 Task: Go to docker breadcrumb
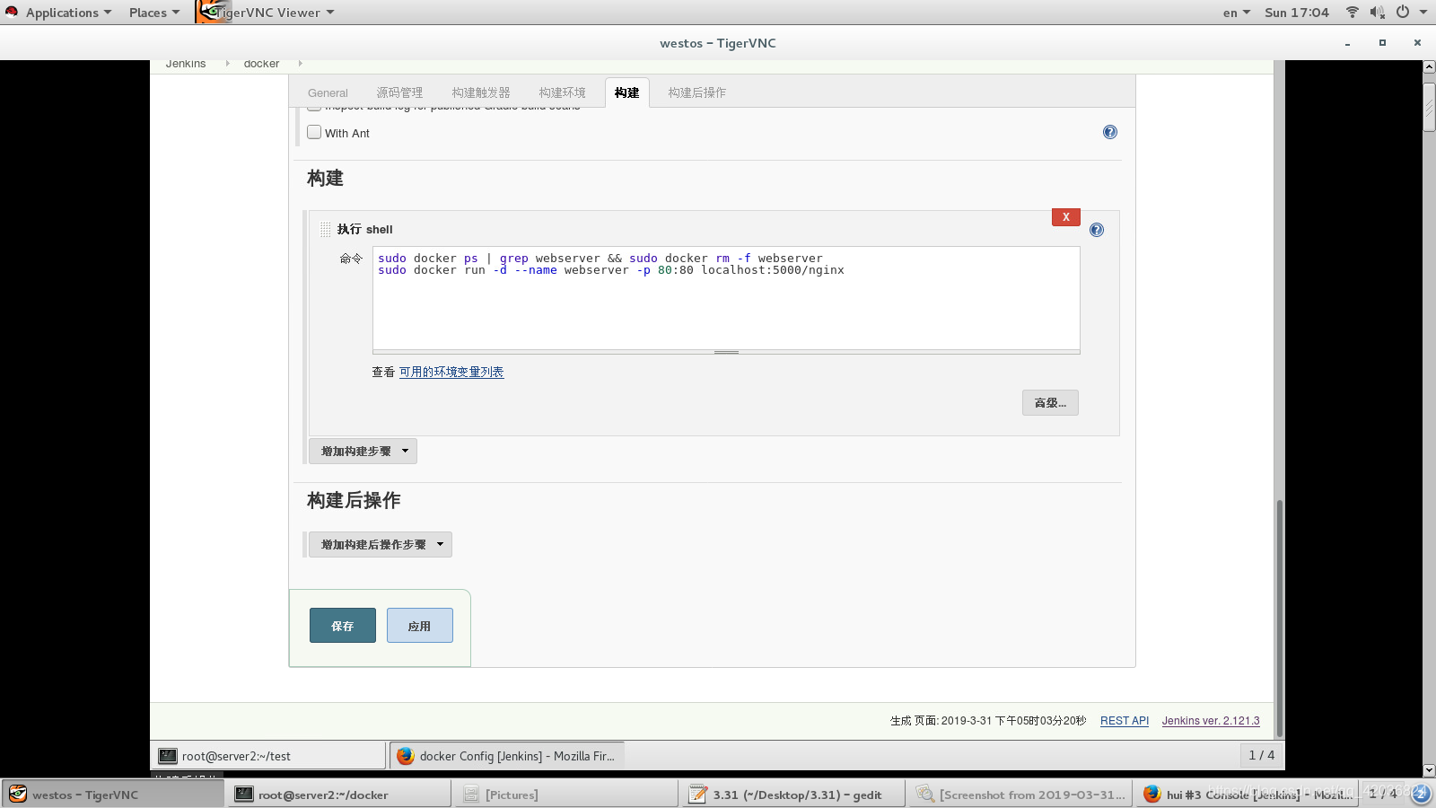[x=261, y=64]
